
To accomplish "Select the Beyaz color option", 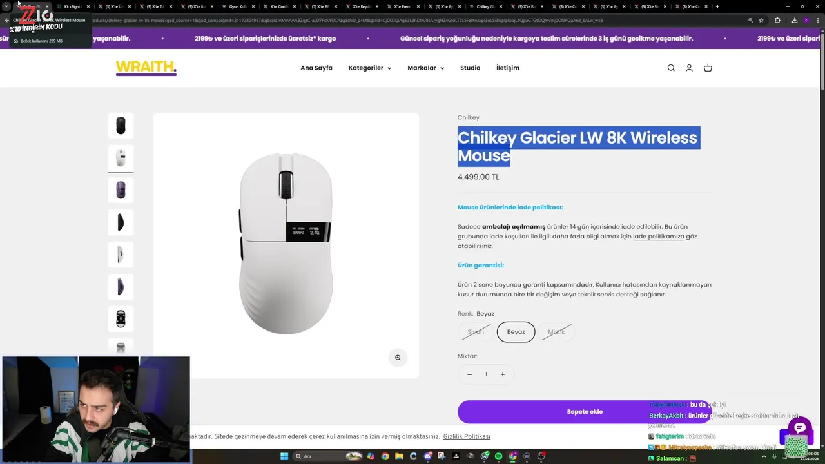I will point(516,332).
